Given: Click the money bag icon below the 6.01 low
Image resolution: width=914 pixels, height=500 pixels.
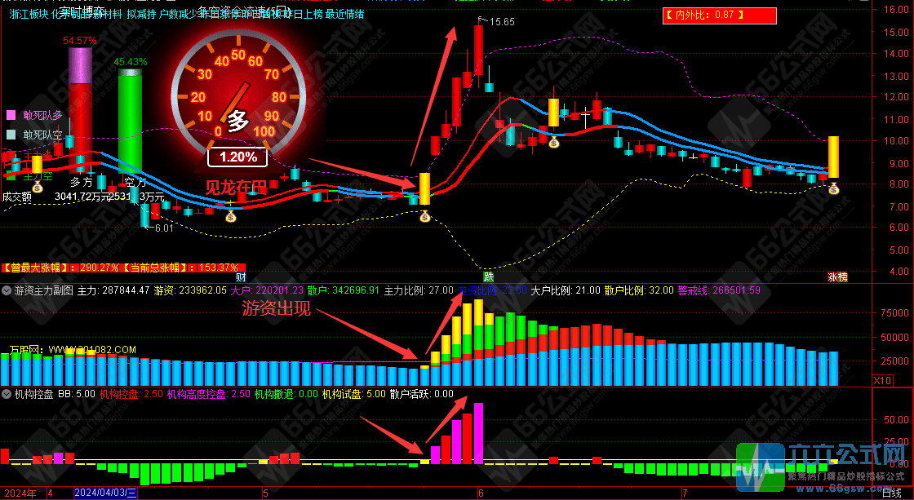Looking at the screenshot, I should 231,216.
